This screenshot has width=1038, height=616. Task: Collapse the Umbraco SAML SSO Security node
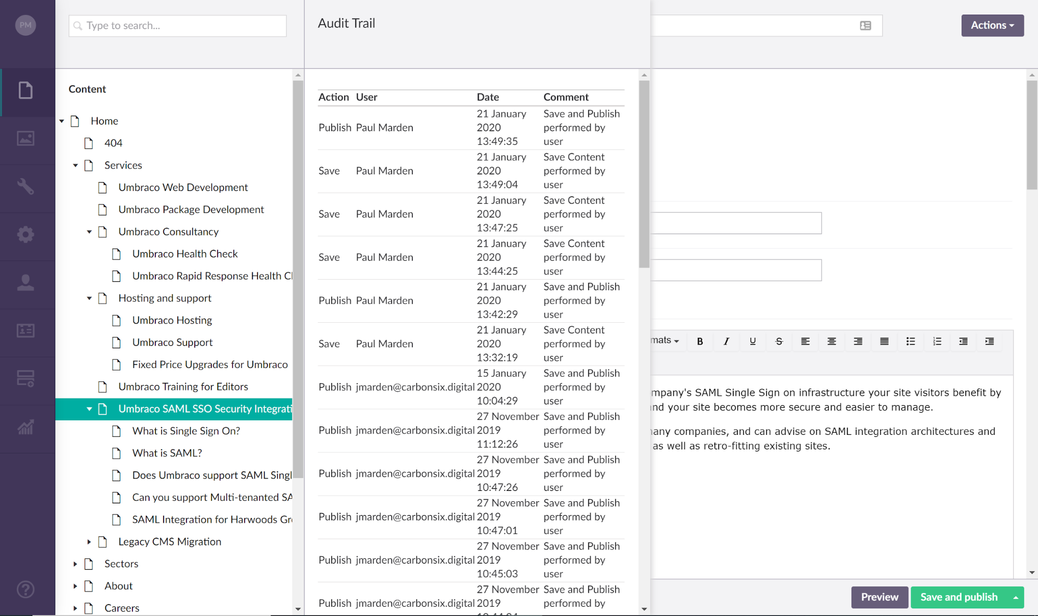coord(89,409)
